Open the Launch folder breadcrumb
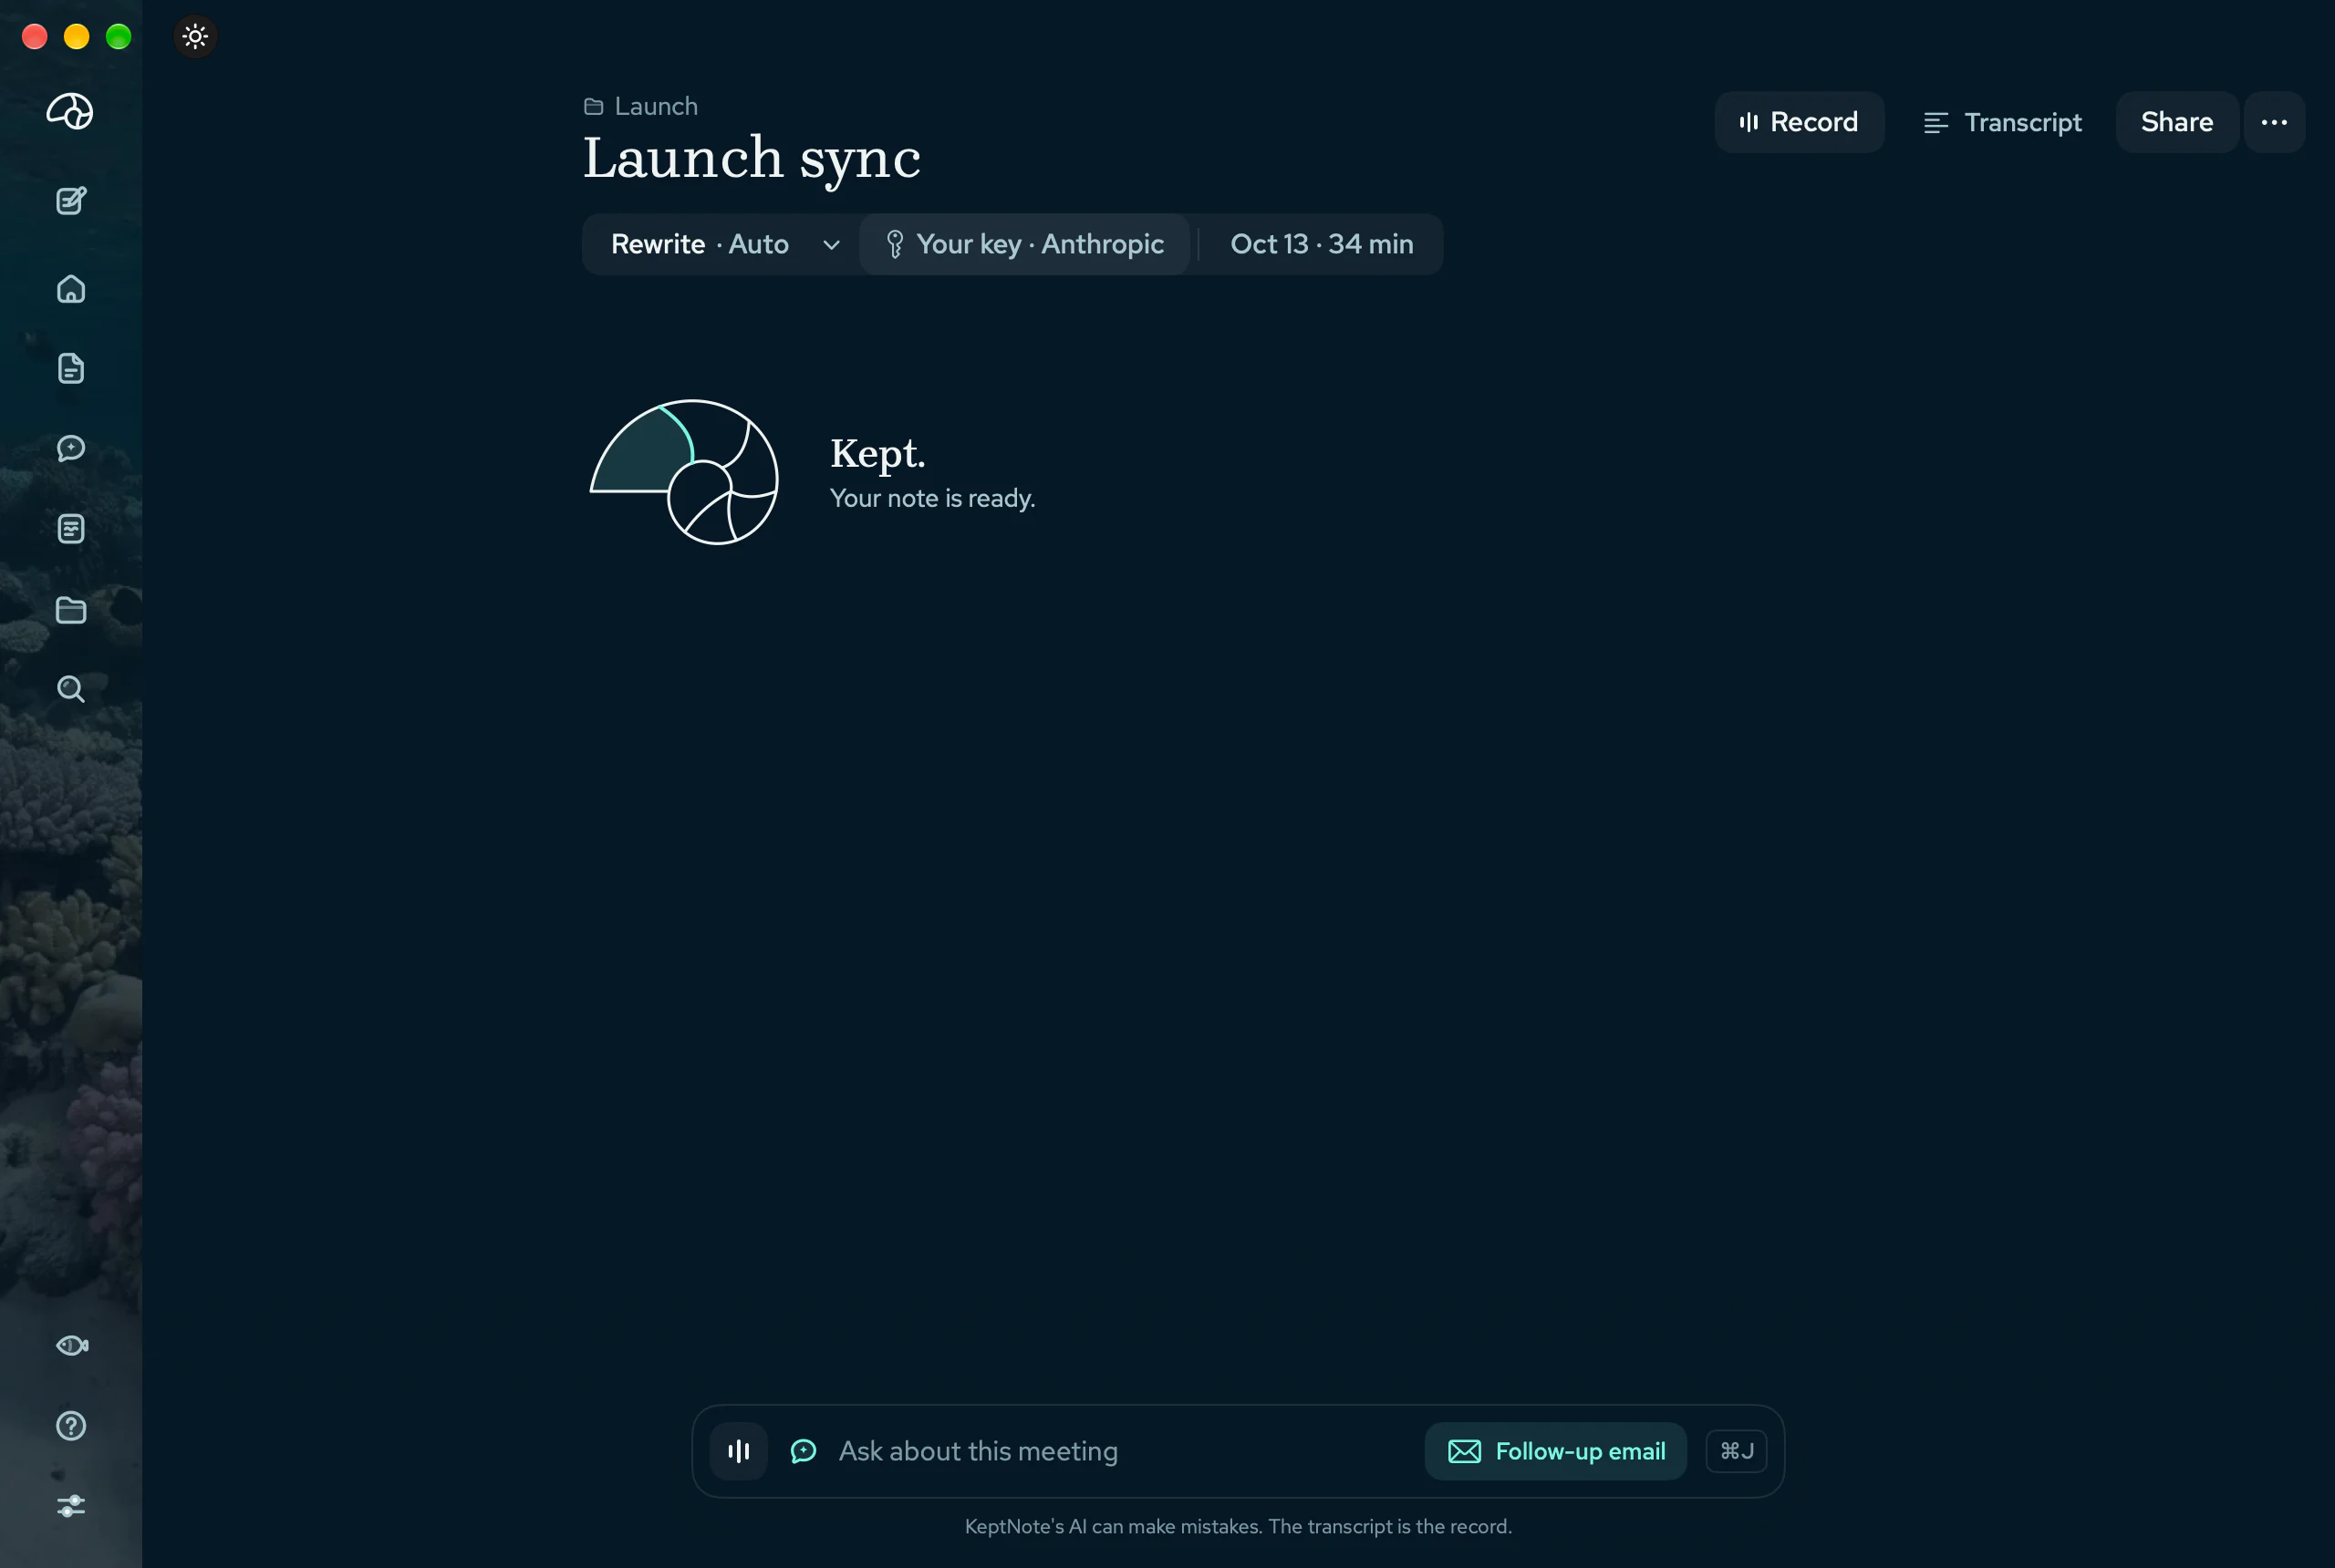 tap(641, 106)
